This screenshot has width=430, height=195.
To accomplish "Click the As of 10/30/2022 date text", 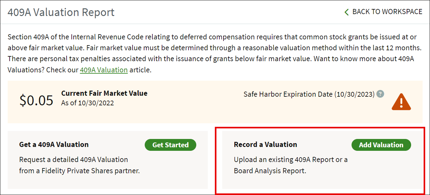I will (87, 103).
